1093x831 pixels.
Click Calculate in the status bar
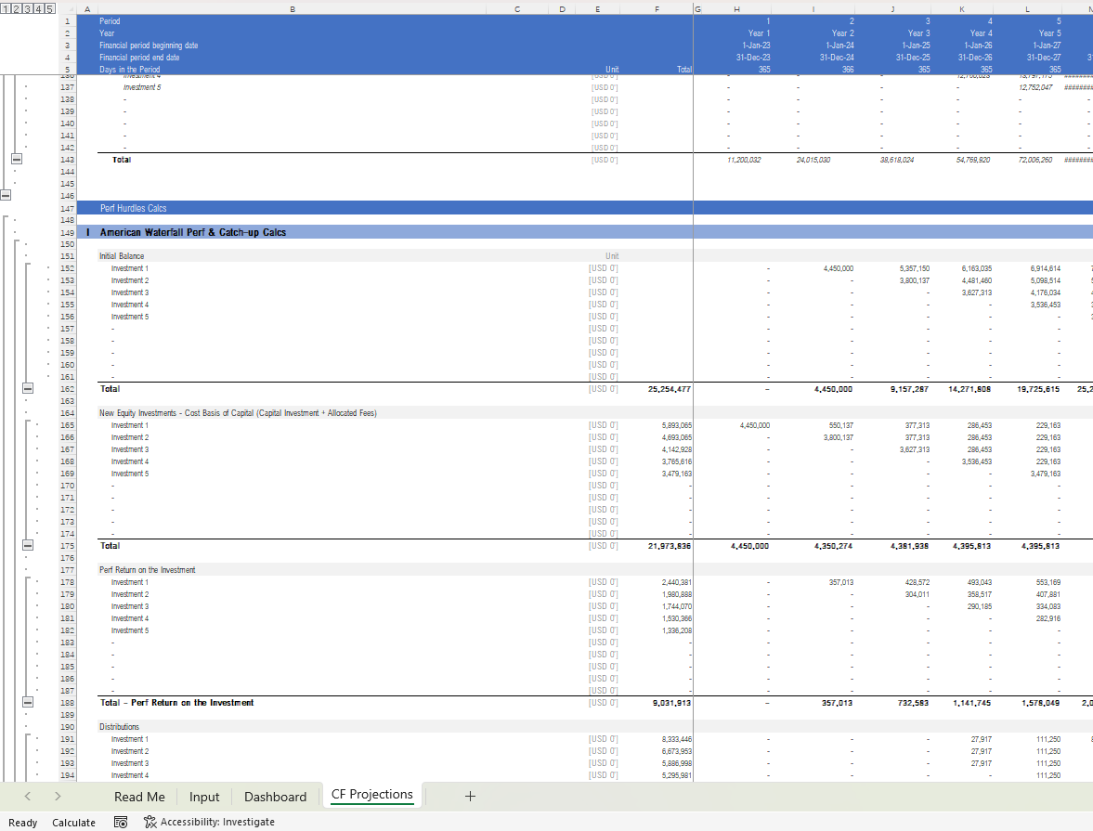coord(73,822)
